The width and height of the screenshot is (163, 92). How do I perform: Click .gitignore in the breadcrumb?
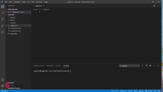tap(46, 9)
